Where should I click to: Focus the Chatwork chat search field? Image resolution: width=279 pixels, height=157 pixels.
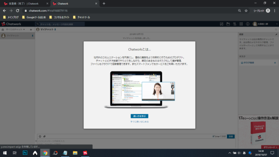click(x=60, y=24)
